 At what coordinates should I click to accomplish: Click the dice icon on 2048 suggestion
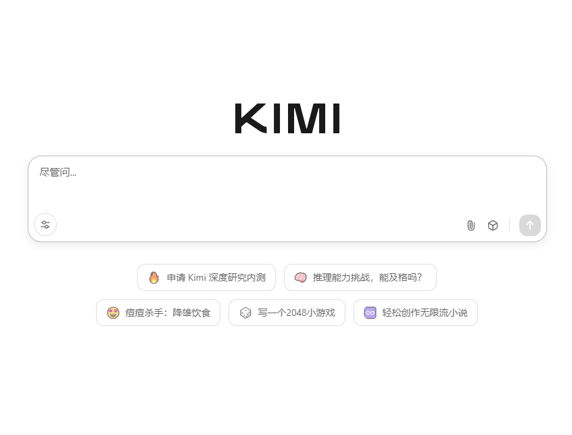point(245,313)
